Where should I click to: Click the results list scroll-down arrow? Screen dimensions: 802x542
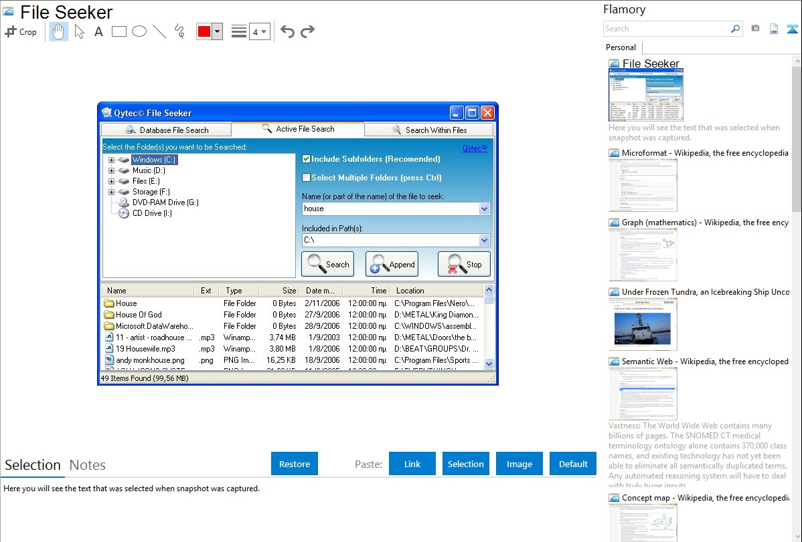(x=489, y=364)
